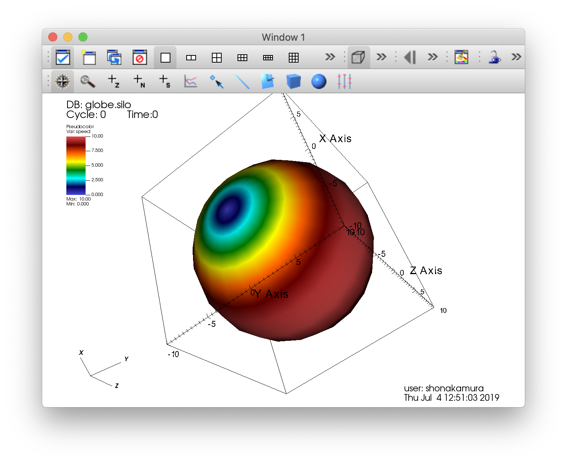Viewport: 567px width, 463px height.
Task: Clone the current window
Action: [x=114, y=57]
